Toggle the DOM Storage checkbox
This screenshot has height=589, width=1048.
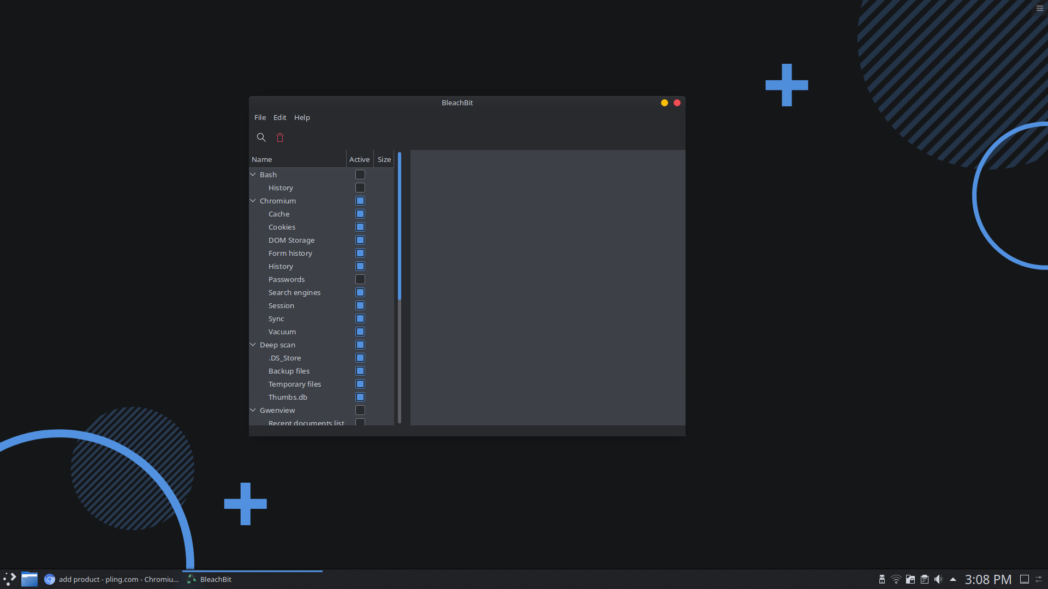[x=360, y=240]
